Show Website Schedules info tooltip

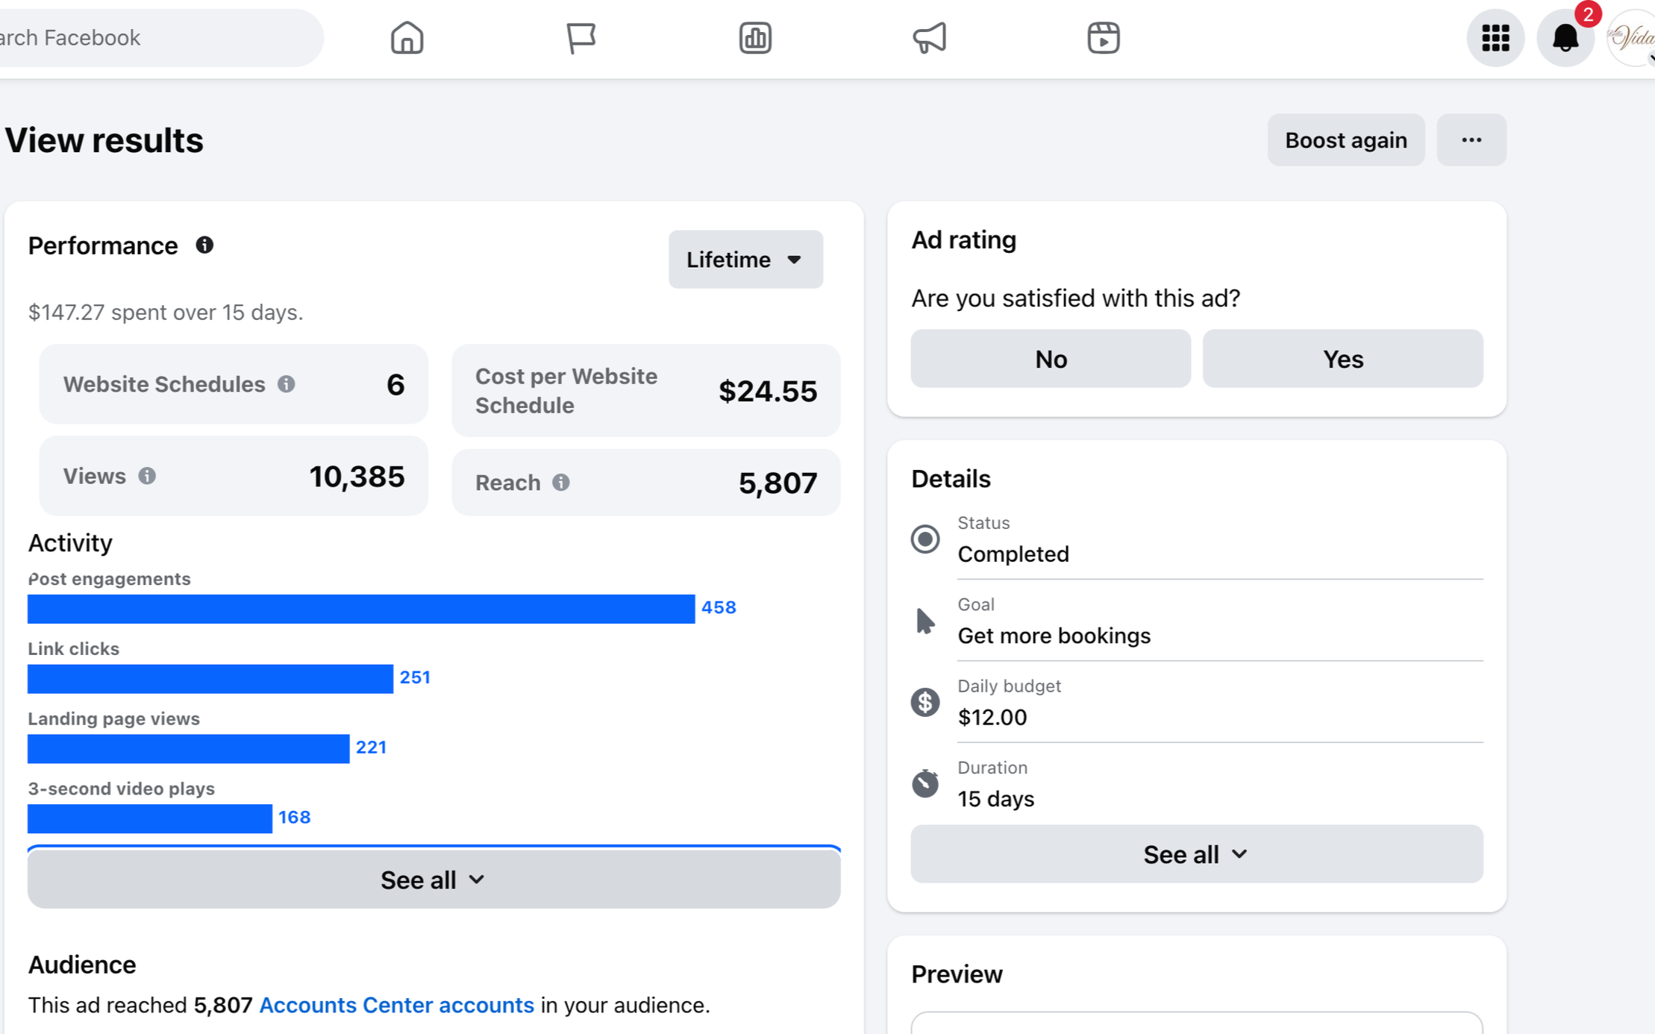click(x=287, y=383)
